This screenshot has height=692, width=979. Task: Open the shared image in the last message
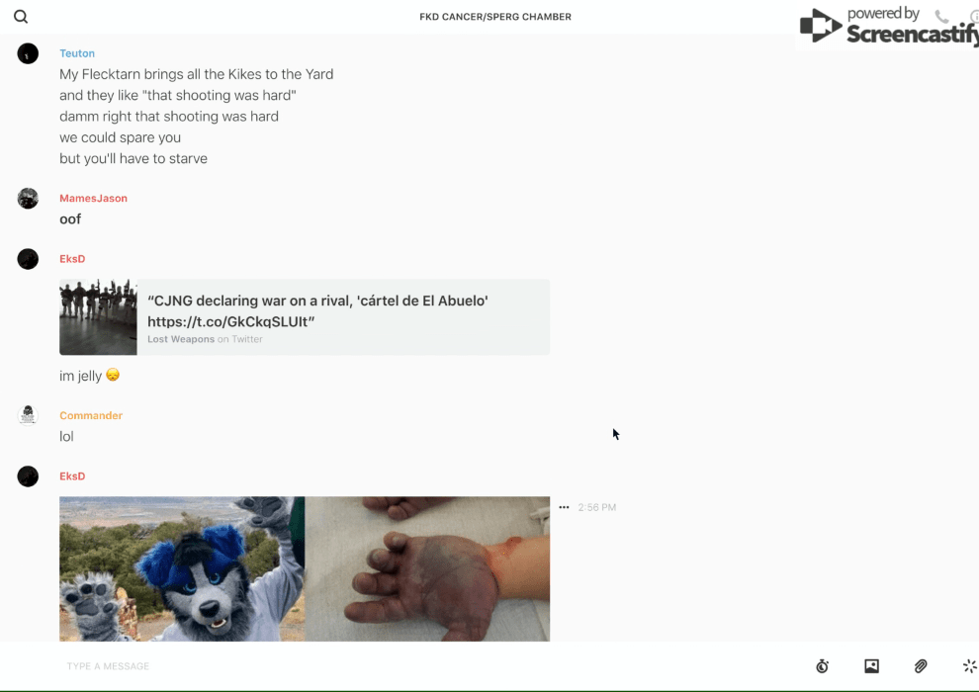pyautogui.click(x=304, y=568)
